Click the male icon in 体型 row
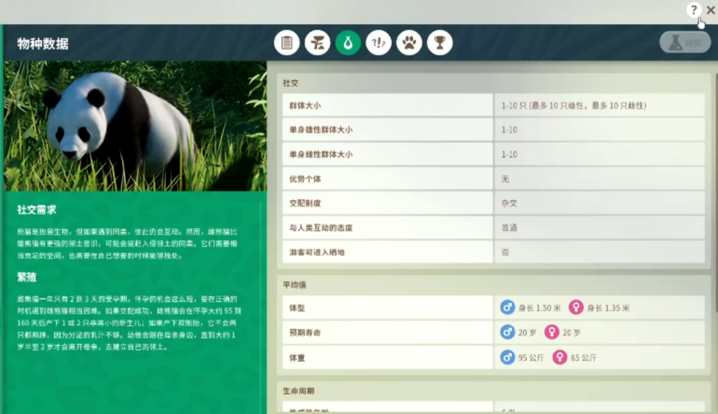Image resolution: width=718 pixels, height=414 pixels. click(x=507, y=308)
